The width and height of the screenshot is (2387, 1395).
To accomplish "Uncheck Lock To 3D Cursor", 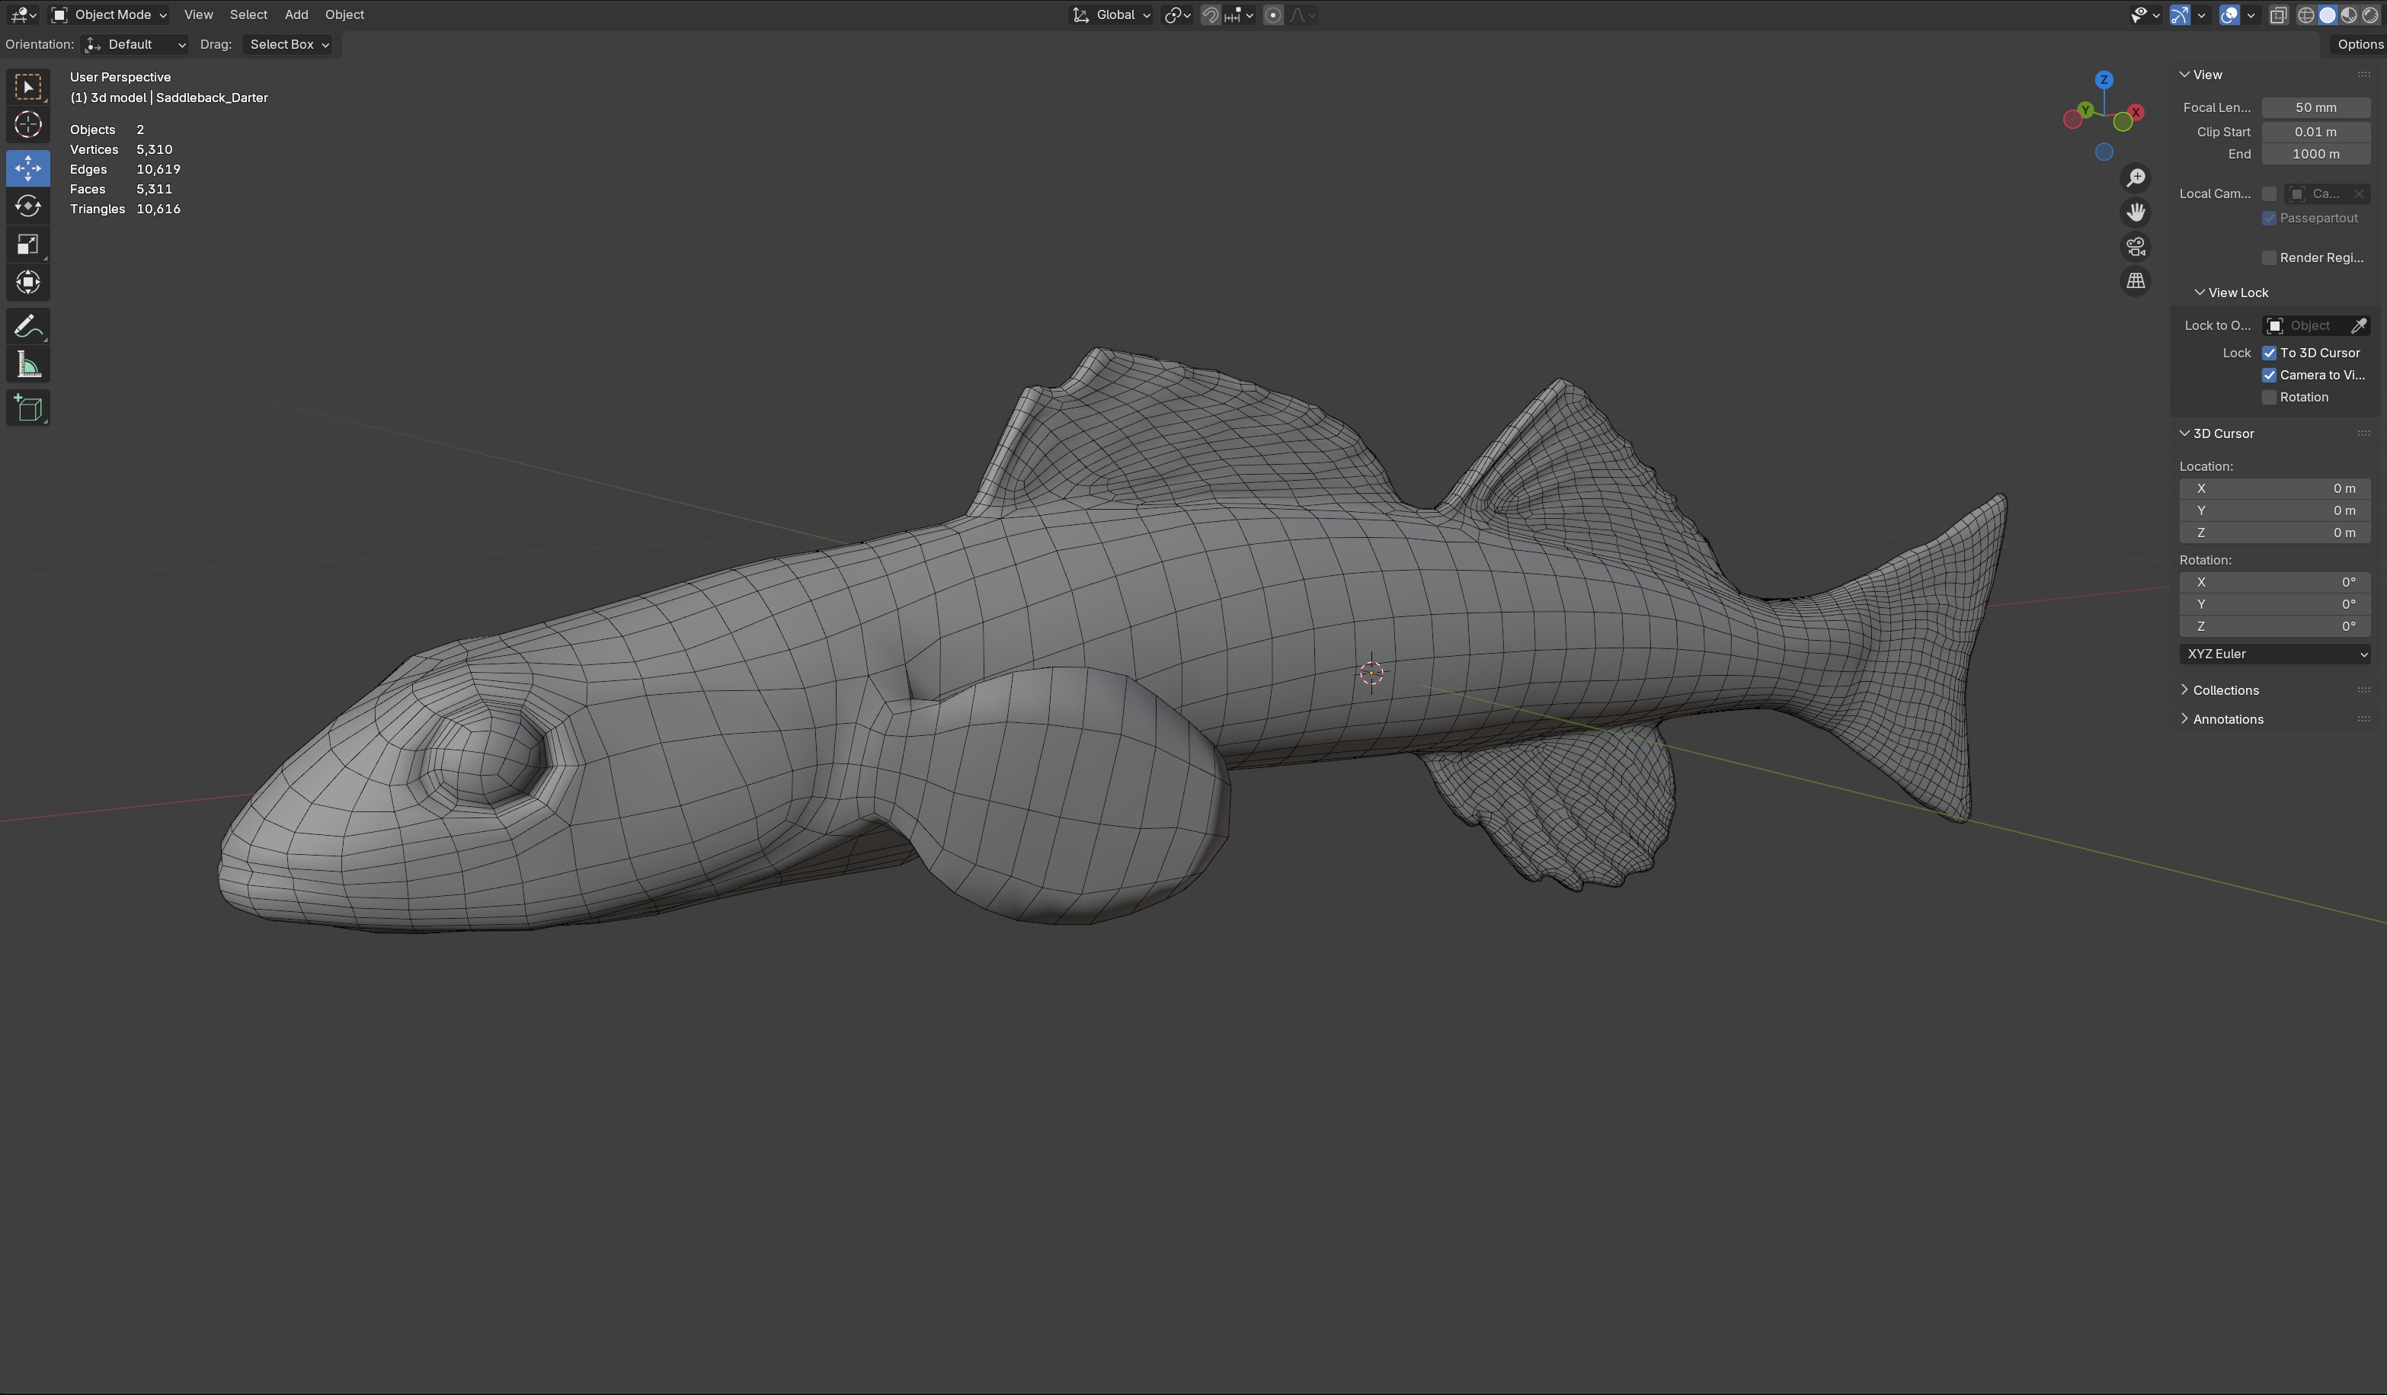I will (x=2269, y=354).
